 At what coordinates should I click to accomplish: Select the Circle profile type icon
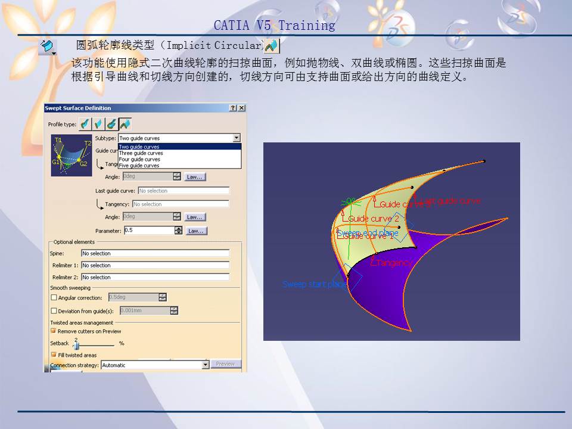tap(111, 123)
